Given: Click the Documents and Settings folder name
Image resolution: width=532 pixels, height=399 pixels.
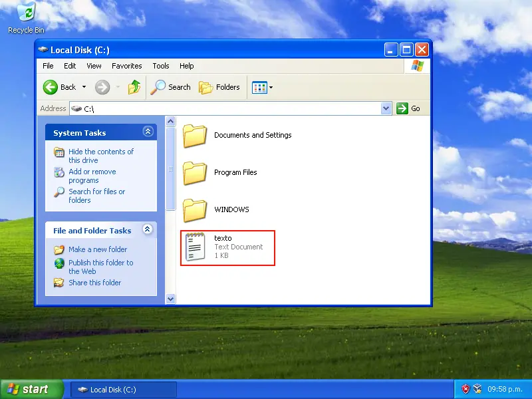Looking at the screenshot, I should click(x=253, y=135).
